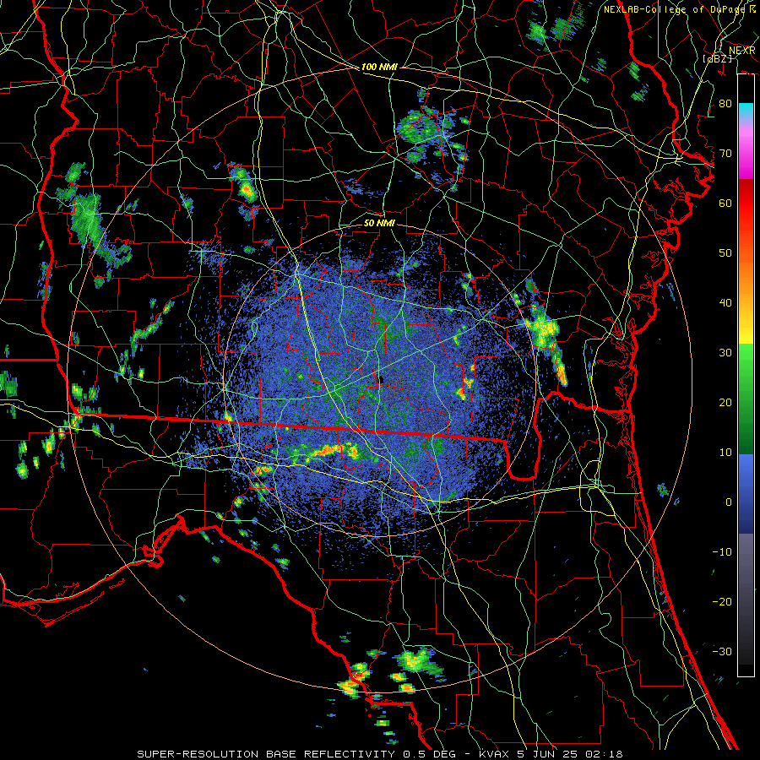Click the 20 value on dBZ scale
760x760 pixels.
[x=725, y=403]
